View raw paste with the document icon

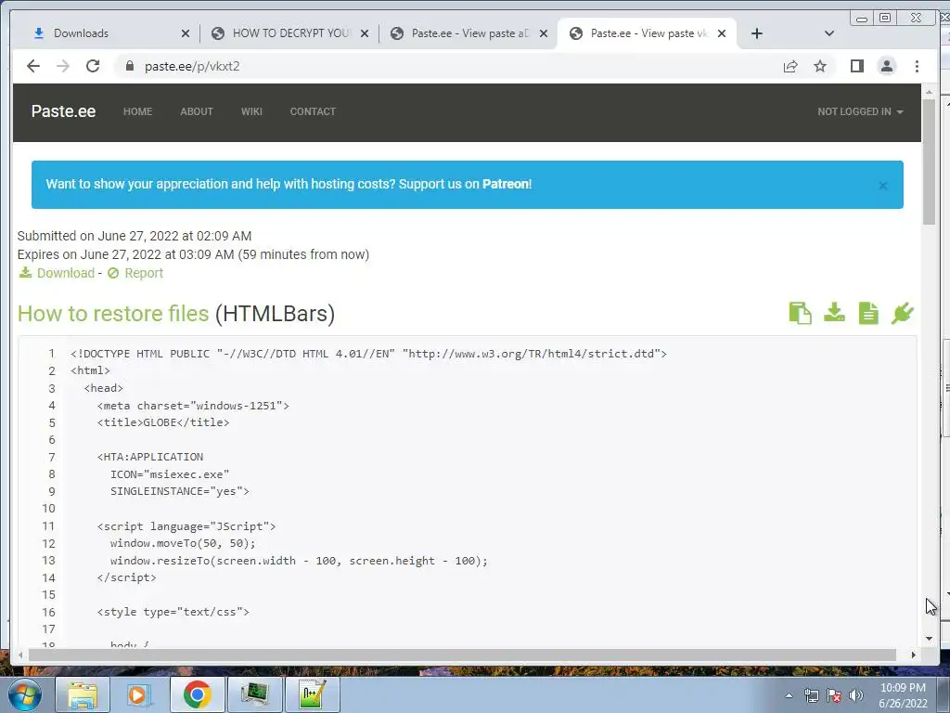(x=868, y=314)
